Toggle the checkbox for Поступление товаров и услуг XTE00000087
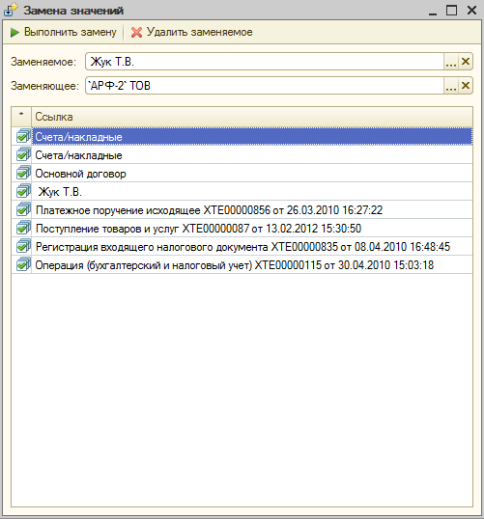Screen dimensions: 484x519 (x=23, y=228)
